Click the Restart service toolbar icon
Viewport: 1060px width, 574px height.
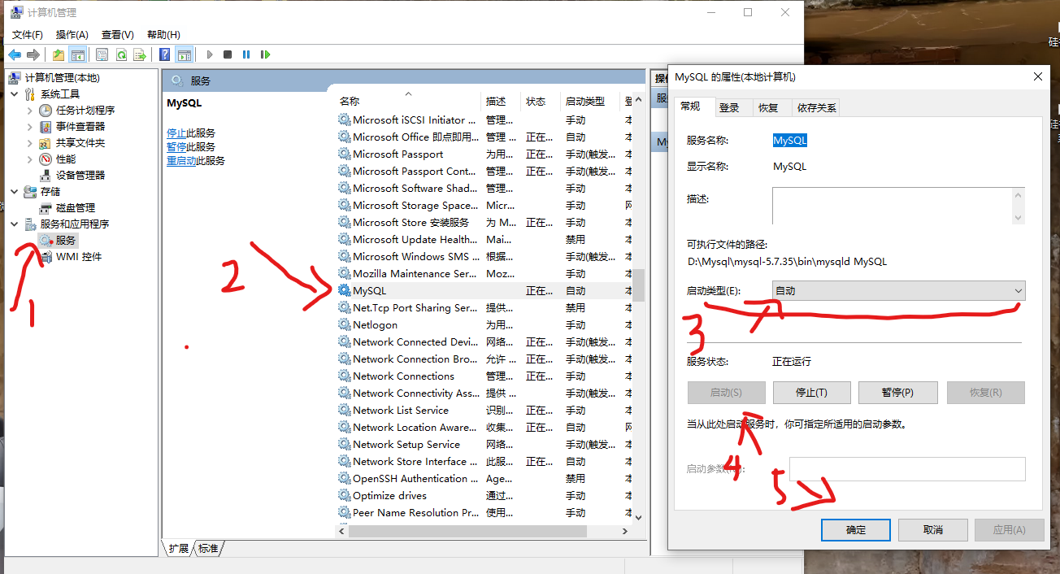[x=265, y=54]
